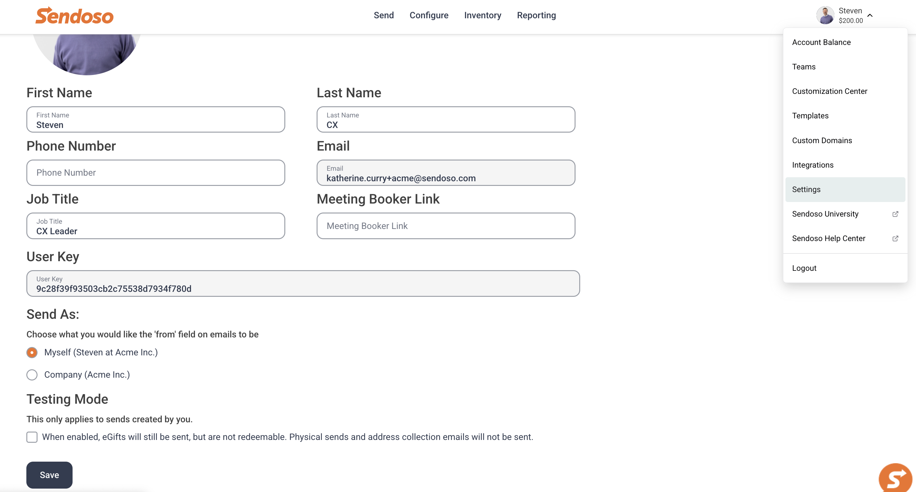Focus the Meeting Booker Link field

pos(446,226)
